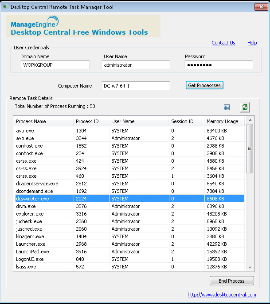Click the app icon in the title bar

(5, 7)
